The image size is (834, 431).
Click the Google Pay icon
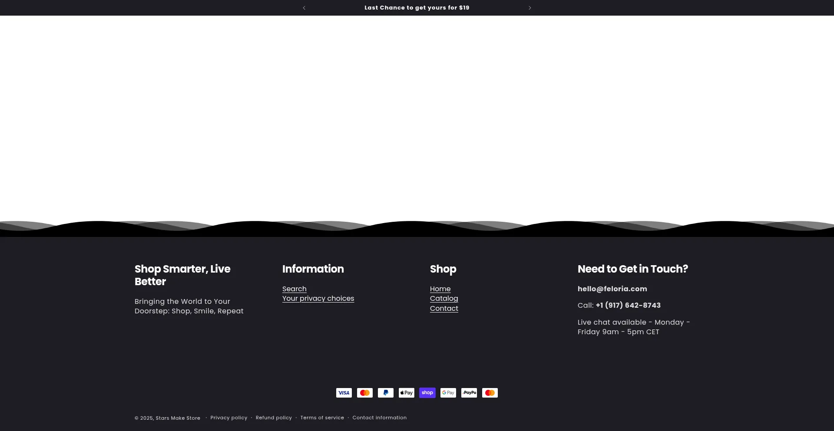click(x=448, y=392)
